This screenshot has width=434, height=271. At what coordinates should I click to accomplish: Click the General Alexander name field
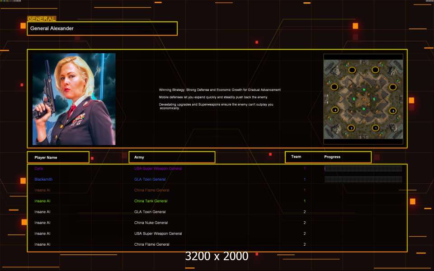(102, 28)
